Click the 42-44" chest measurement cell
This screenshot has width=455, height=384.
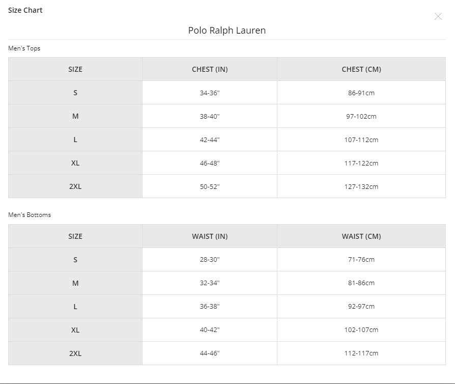210,140
